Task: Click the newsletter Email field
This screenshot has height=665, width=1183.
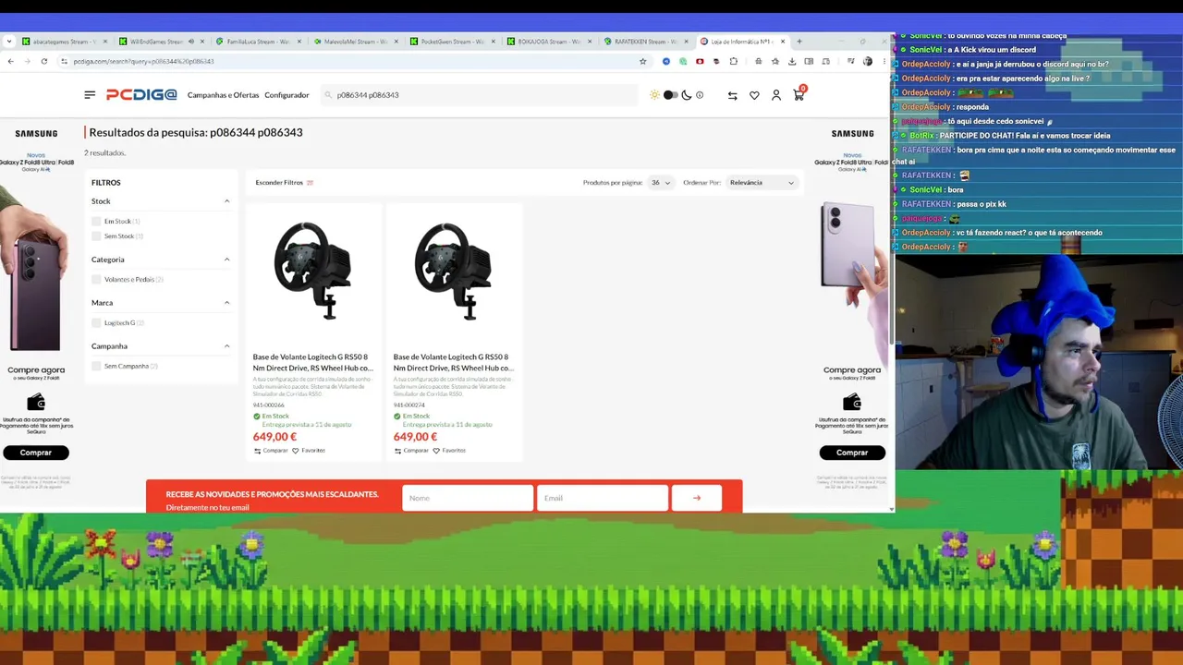Action: tap(603, 498)
